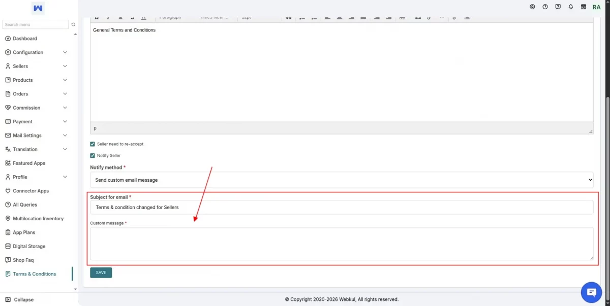The width and height of the screenshot is (610, 306).
Task: Click the All Queries help icon
Action: [x=8, y=205]
